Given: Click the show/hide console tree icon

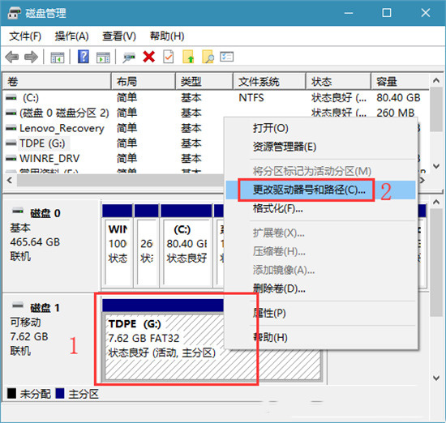Looking at the screenshot, I should coord(58,58).
